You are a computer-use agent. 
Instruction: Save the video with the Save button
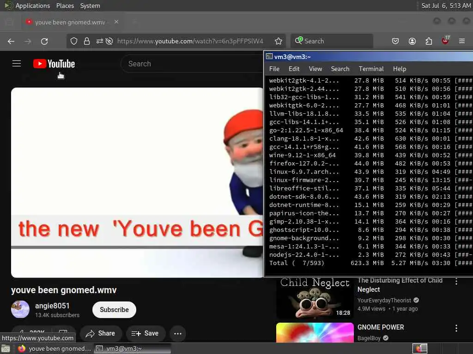pos(146,333)
